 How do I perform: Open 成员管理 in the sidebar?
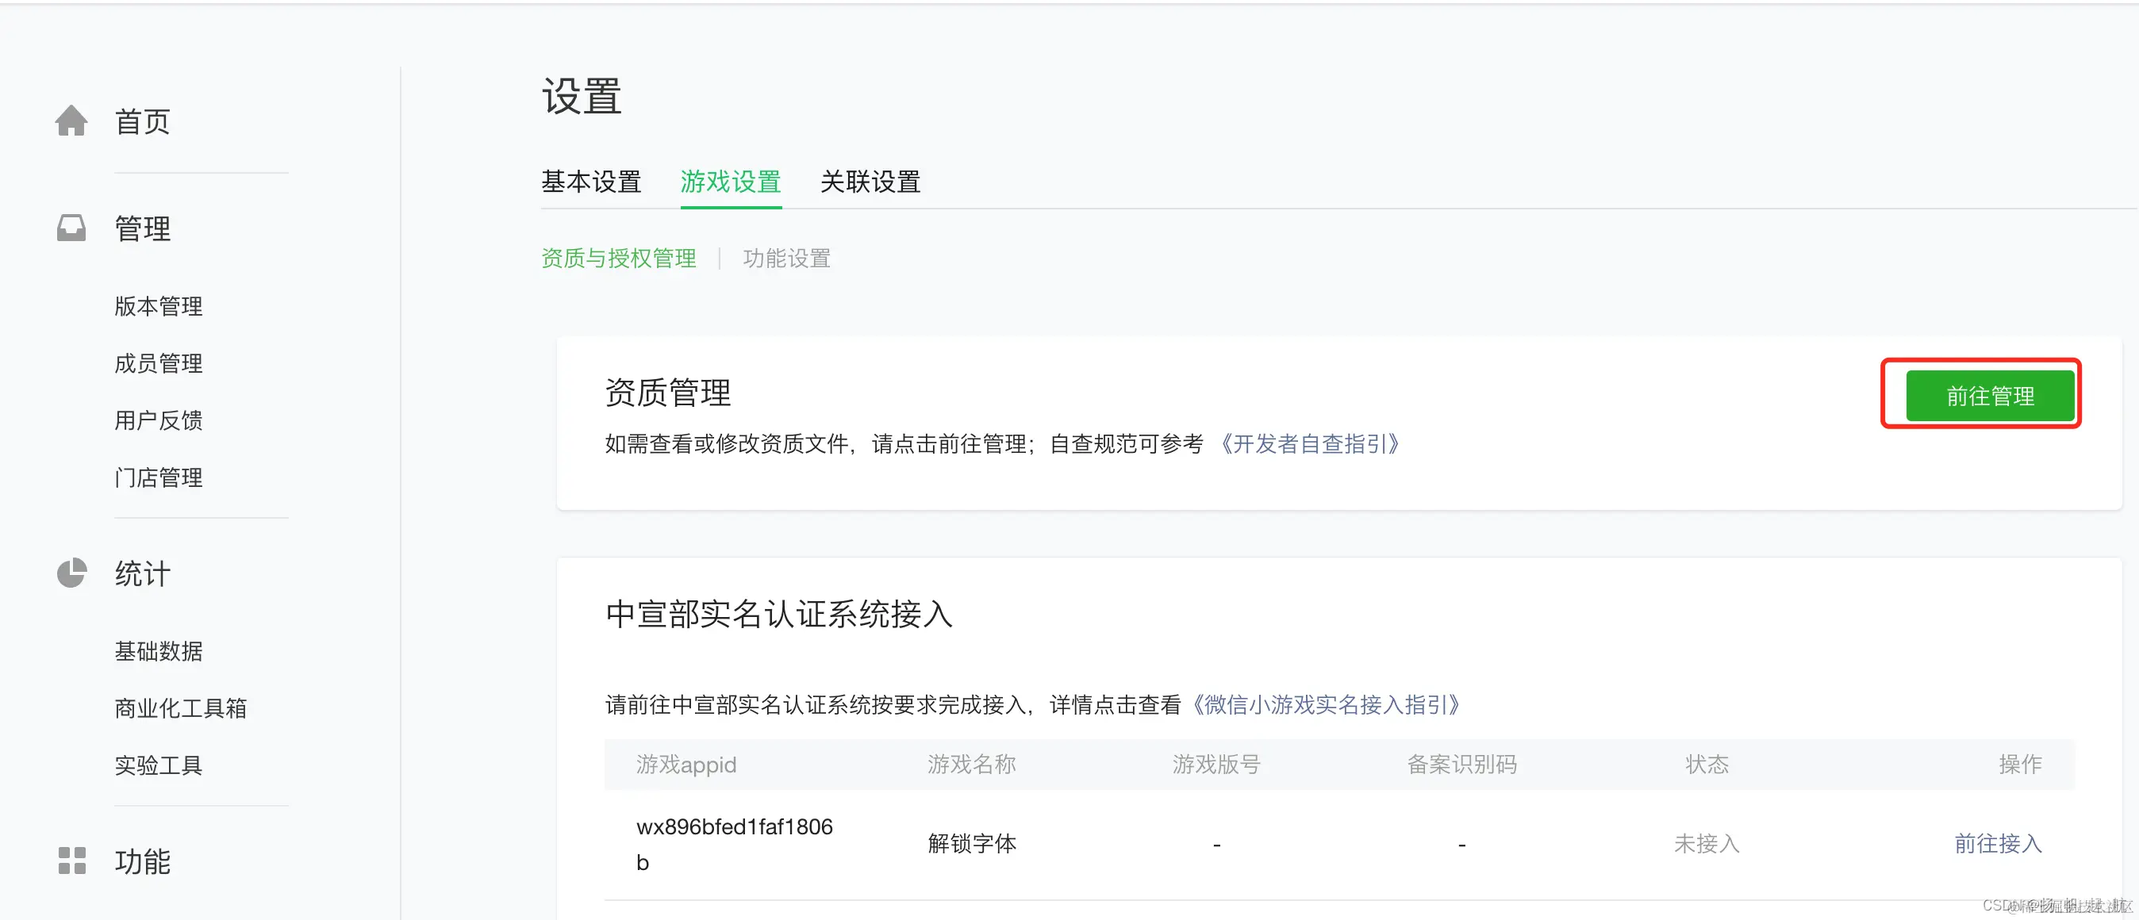pyautogui.click(x=158, y=363)
